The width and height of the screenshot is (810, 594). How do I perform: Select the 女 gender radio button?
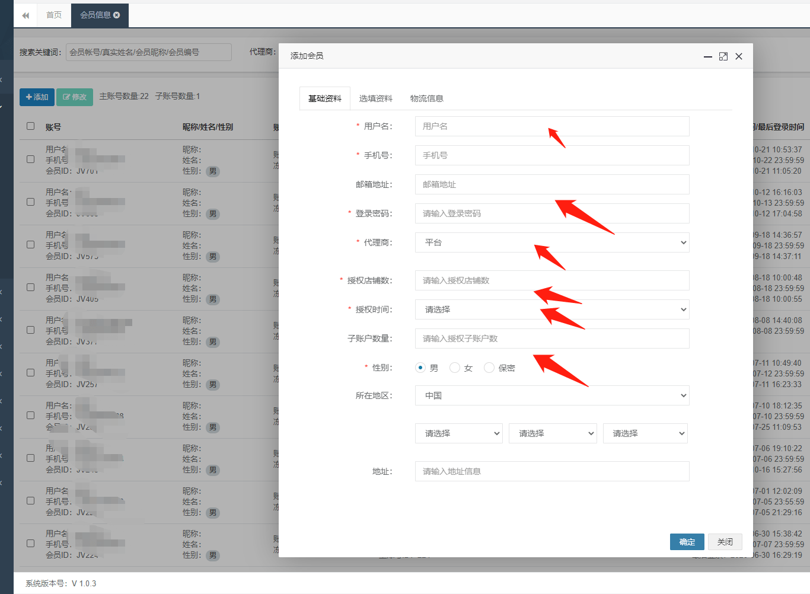coord(454,367)
